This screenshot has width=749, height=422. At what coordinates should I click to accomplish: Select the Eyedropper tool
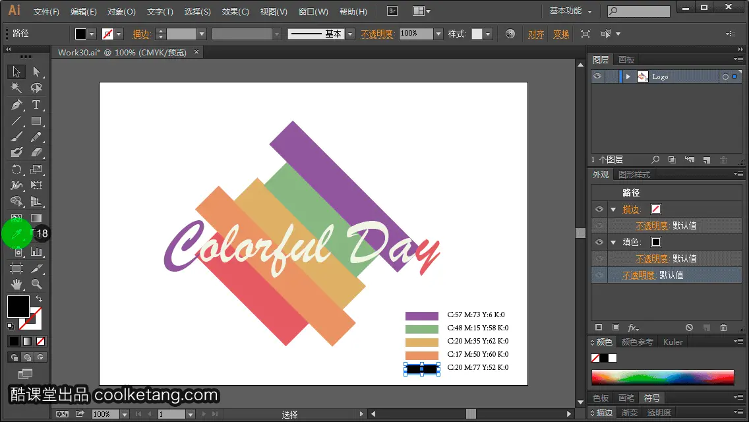click(x=16, y=233)
